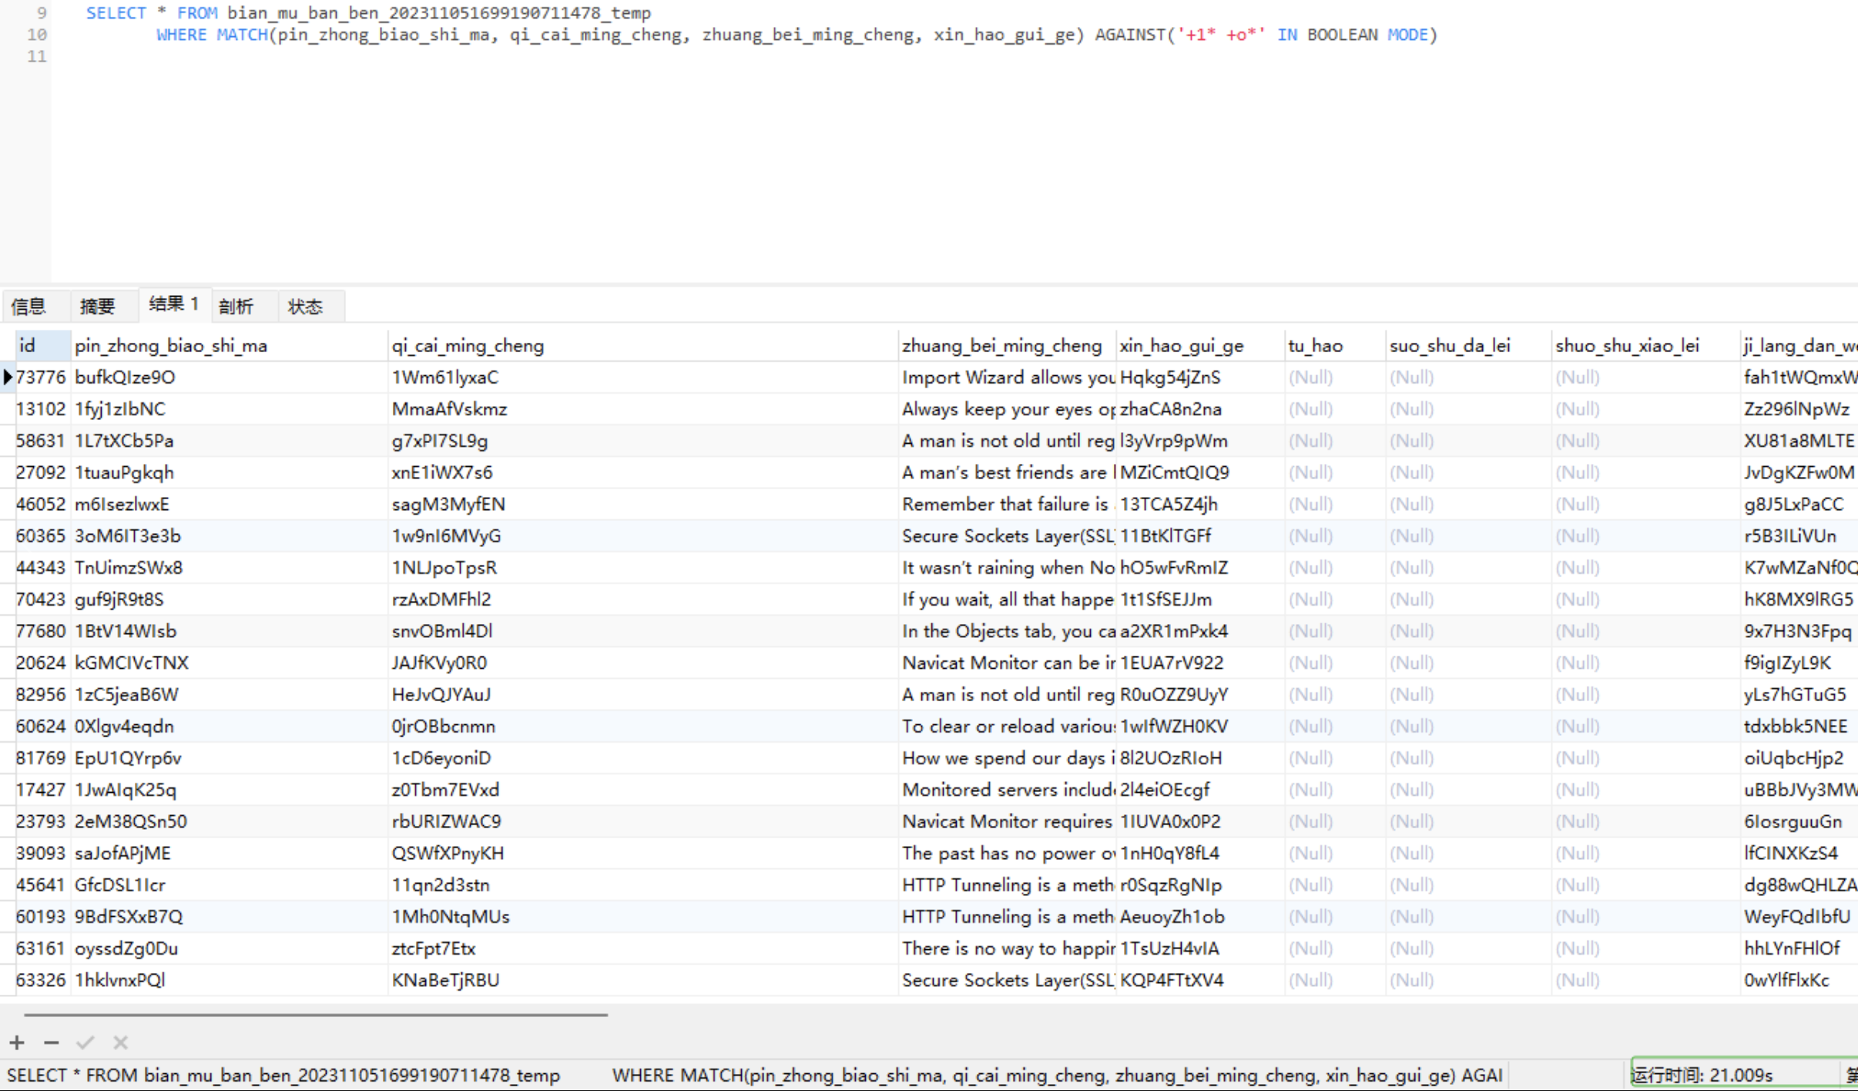Click the xin_hao_gui_ge column header
Viewport: 1858px width, 1091px height.
1182,346
